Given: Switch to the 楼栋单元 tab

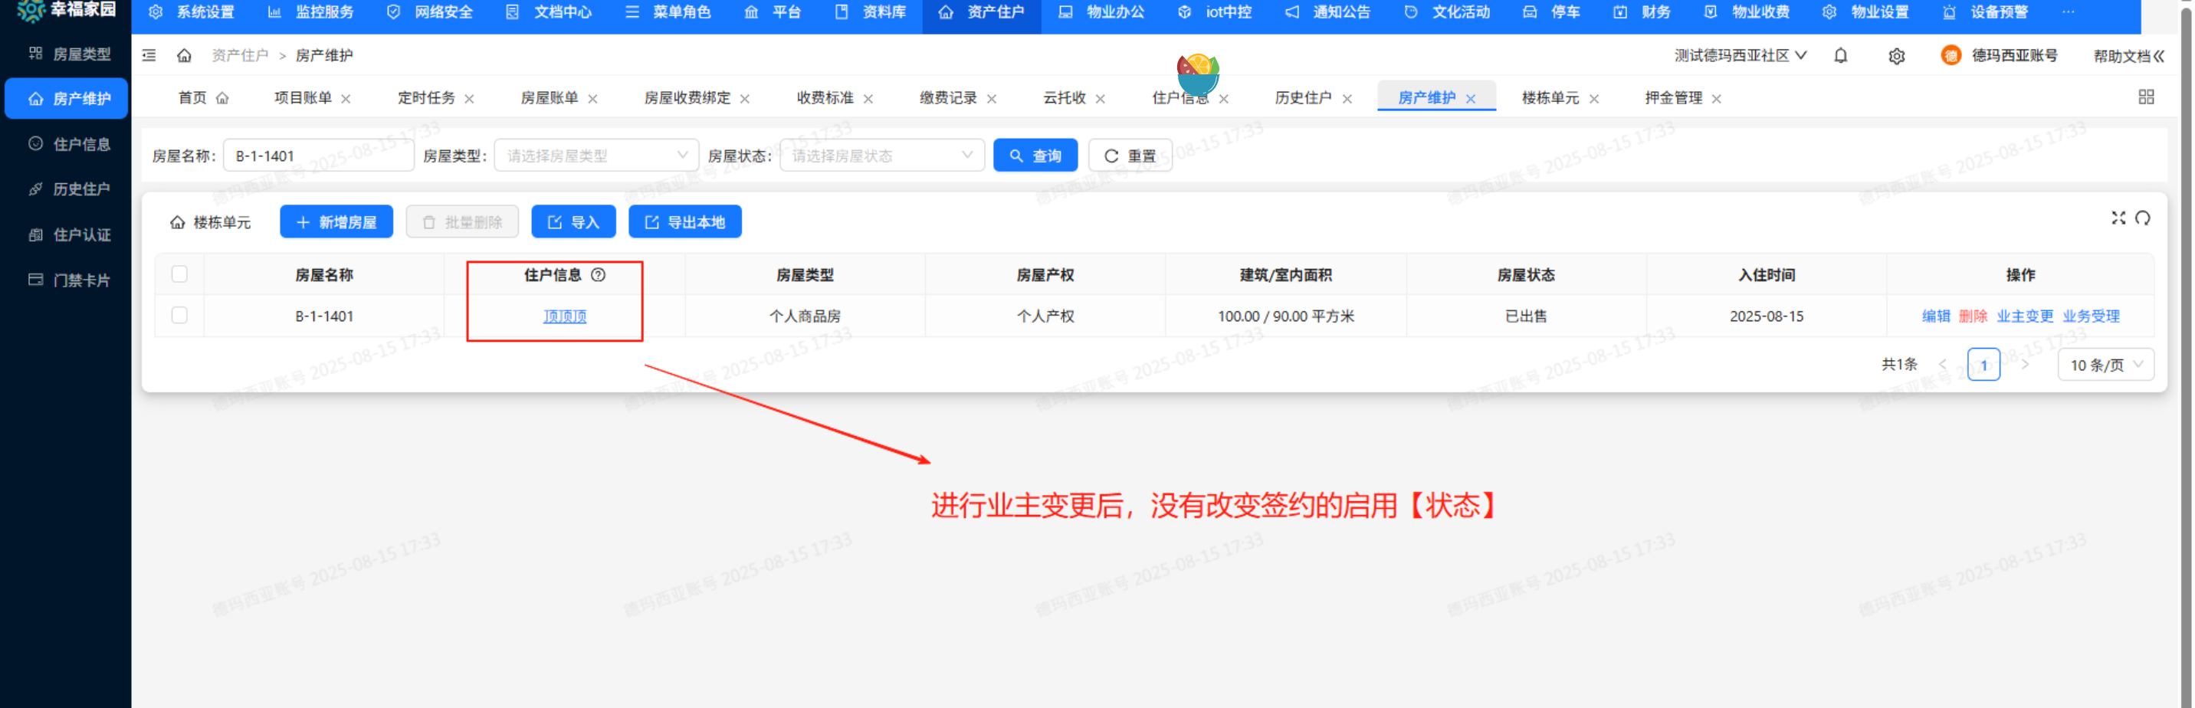Looking at the screenshot, I should click(x=1549, y=99).
